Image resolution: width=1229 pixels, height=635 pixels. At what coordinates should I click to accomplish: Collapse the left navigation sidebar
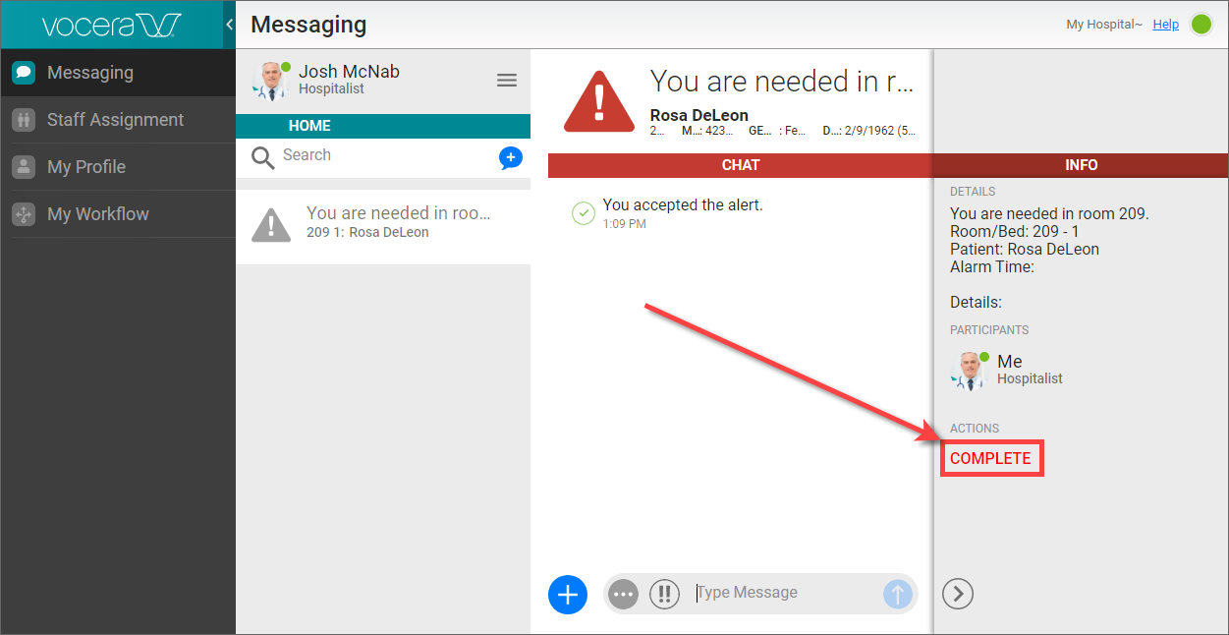pos(229,24)
